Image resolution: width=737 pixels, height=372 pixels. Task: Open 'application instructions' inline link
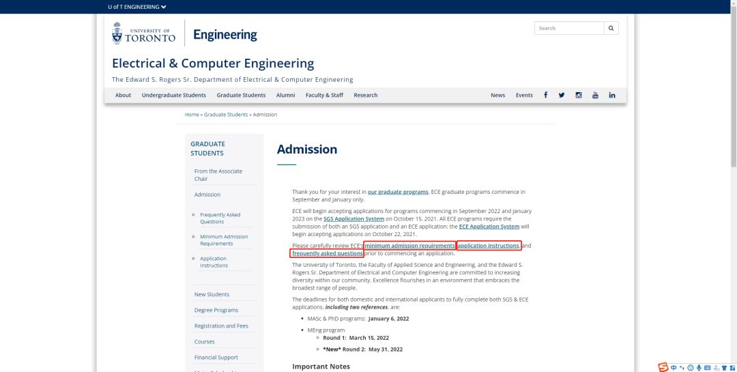pos(489,246)
